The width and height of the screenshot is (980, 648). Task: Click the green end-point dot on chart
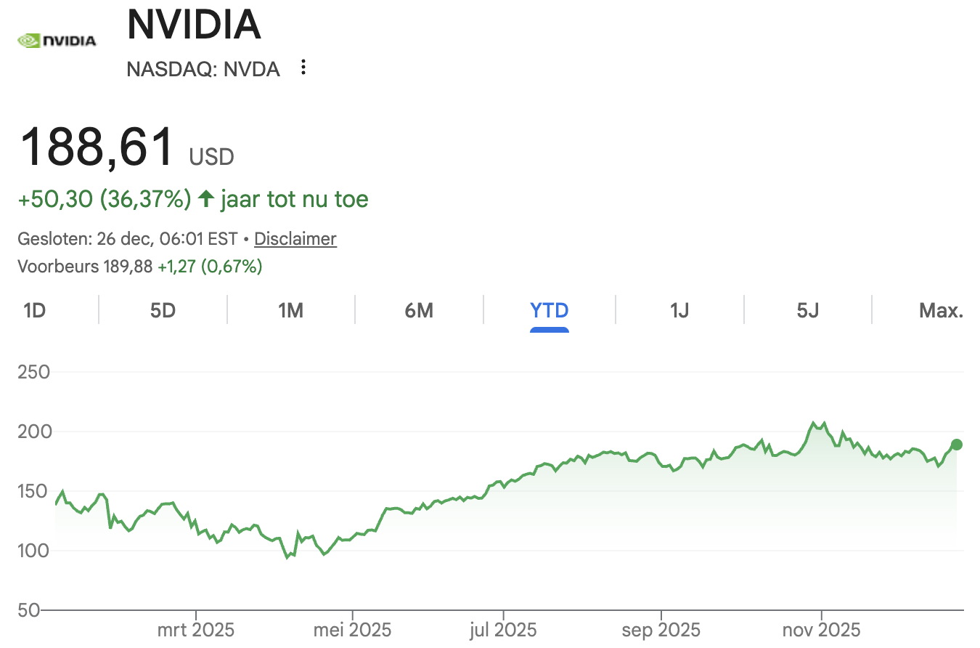click(957, 445)
